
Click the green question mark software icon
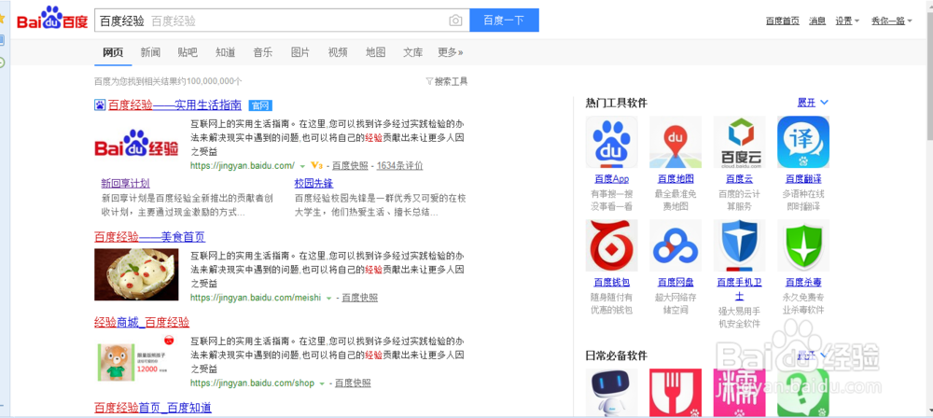[802, 393]
